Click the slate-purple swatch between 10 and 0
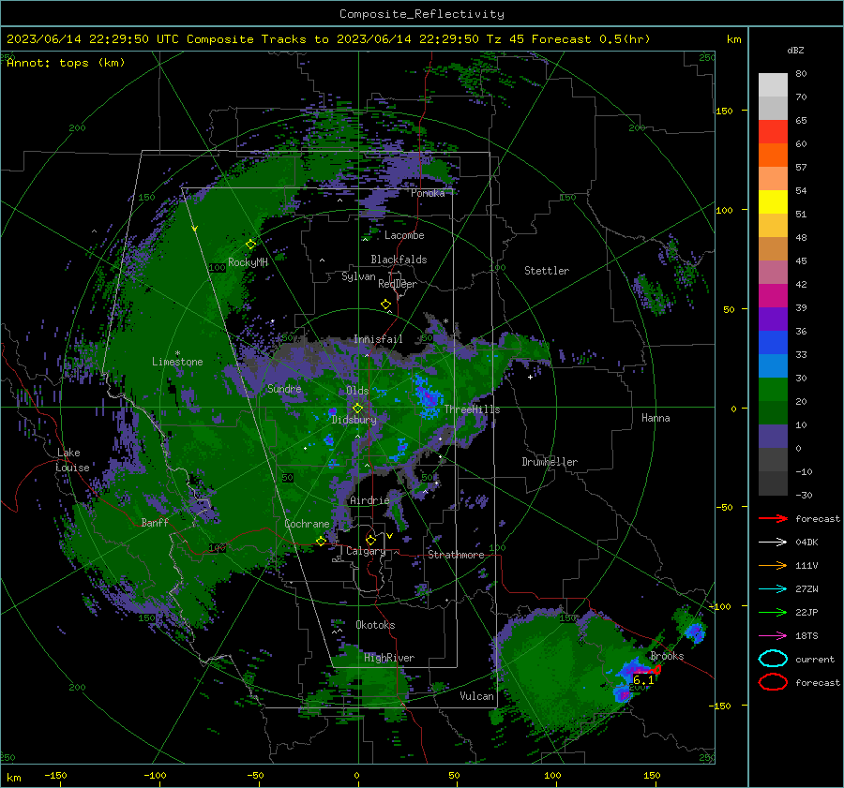844x788 pixels. 773,437
